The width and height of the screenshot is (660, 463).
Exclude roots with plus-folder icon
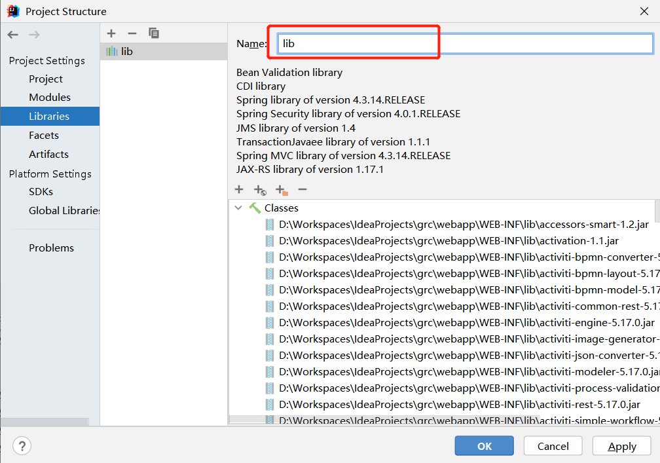(282, 191)
